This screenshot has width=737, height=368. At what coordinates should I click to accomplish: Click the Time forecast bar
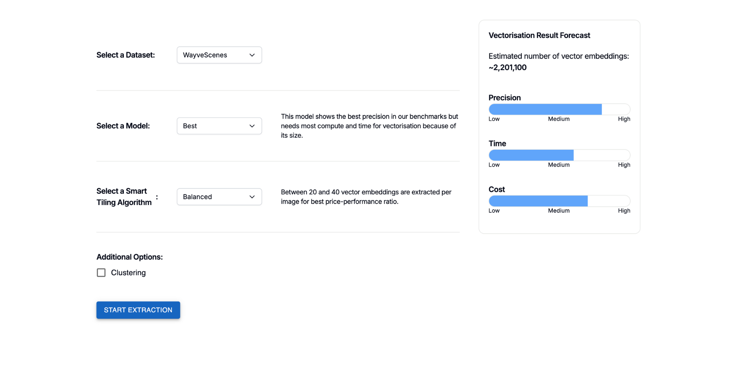pos(559,155)
